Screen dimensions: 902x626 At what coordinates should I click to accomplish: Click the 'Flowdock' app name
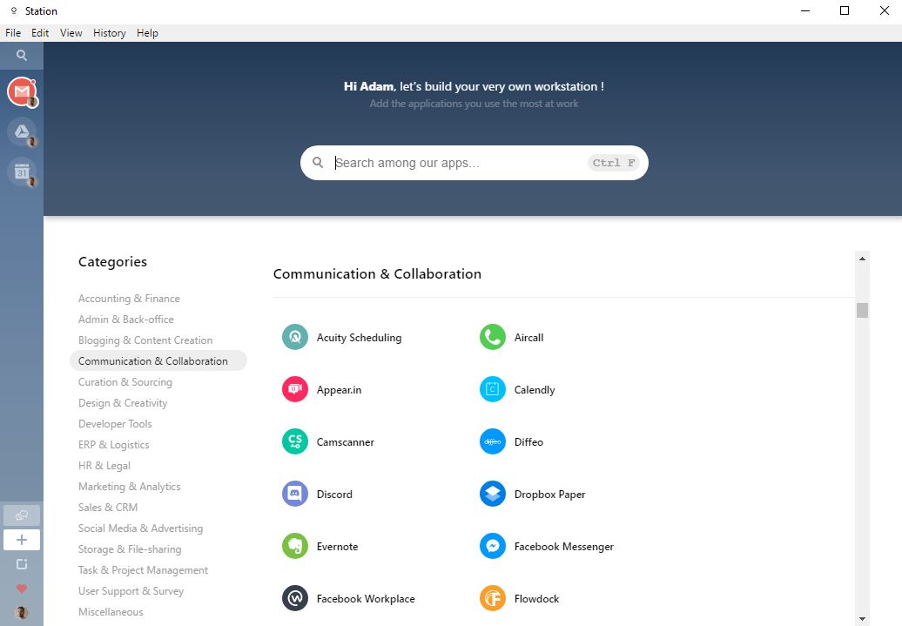click(536, 599)
